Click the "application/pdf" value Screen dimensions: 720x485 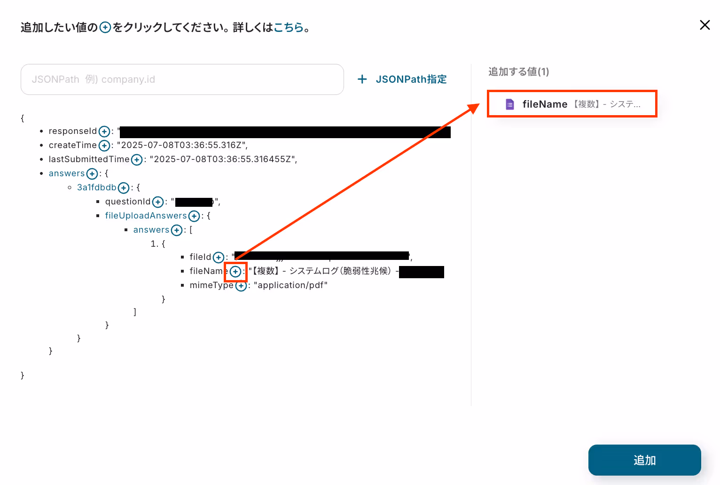(290, 285)
